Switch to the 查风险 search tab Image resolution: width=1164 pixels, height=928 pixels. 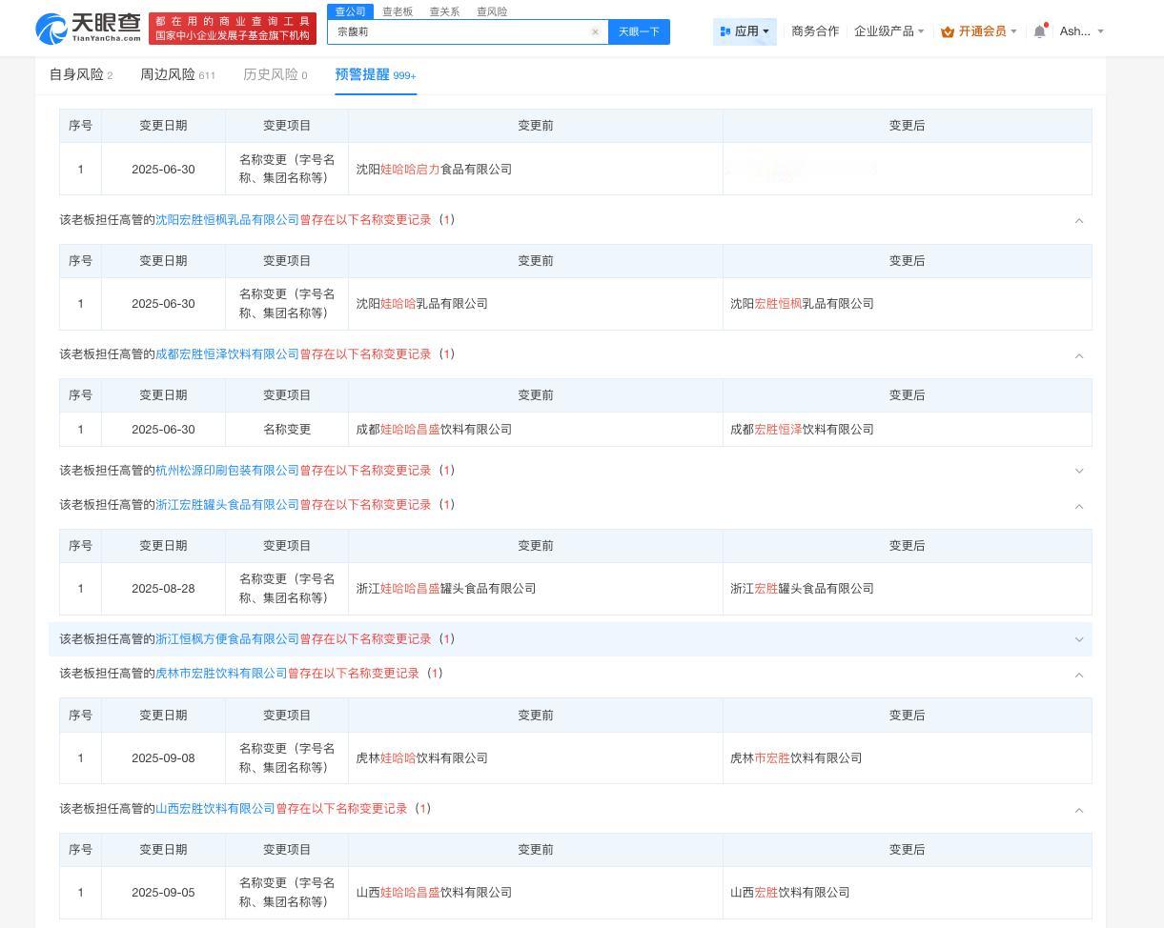(492, 11)
